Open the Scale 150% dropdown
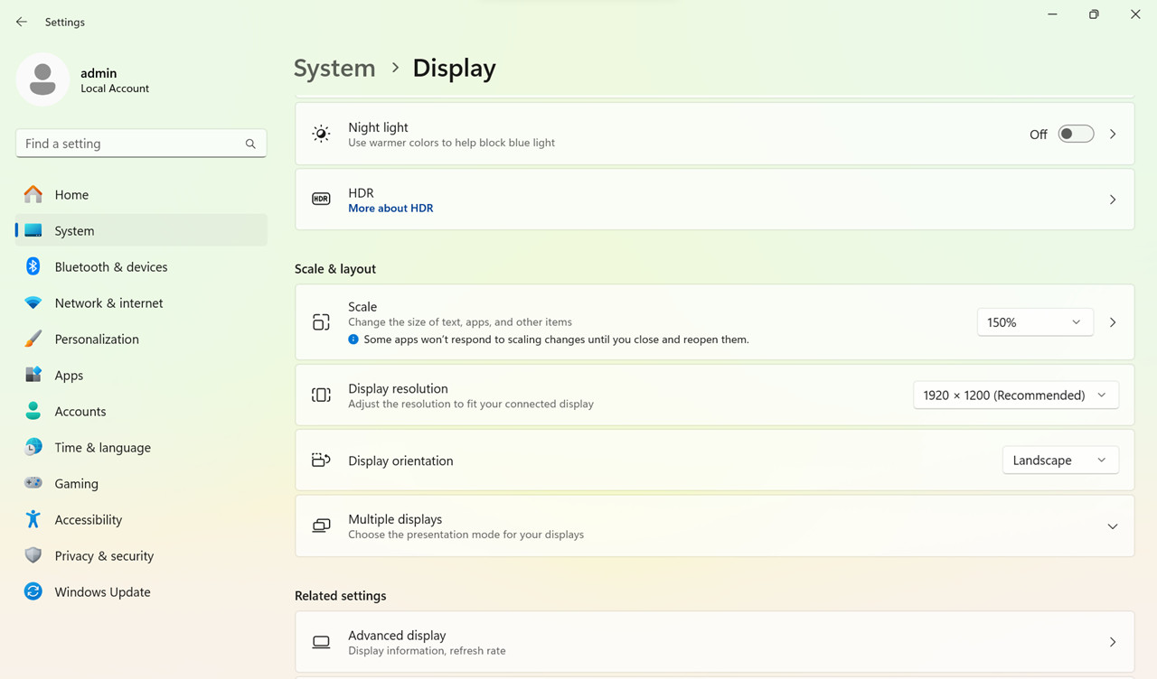 pos(1035,322)
